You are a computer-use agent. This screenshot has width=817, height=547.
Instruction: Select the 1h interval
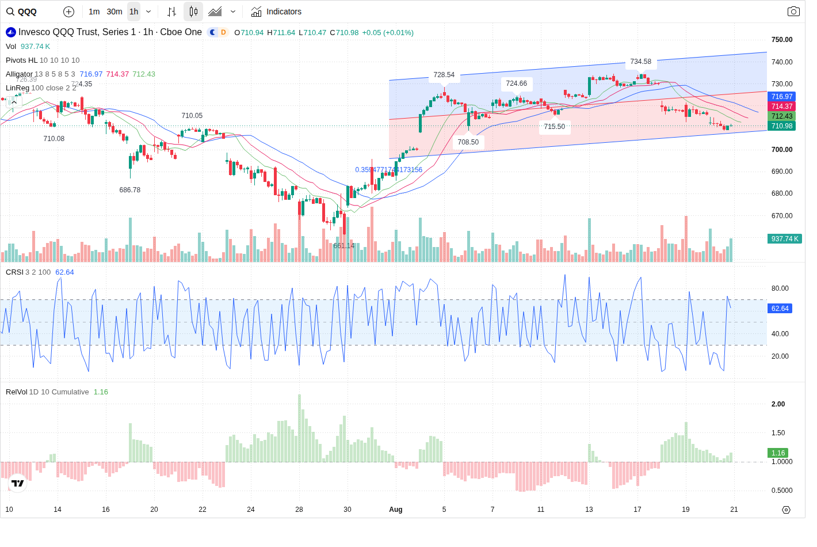pyautogui.click(x=133, y=12)
